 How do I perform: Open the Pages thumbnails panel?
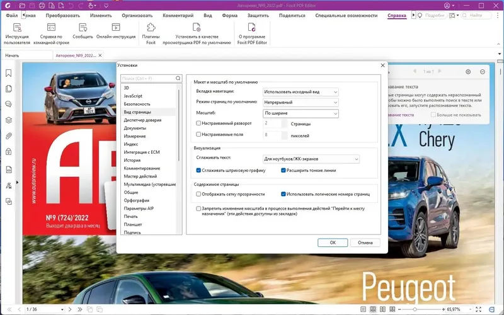point(9,89)
